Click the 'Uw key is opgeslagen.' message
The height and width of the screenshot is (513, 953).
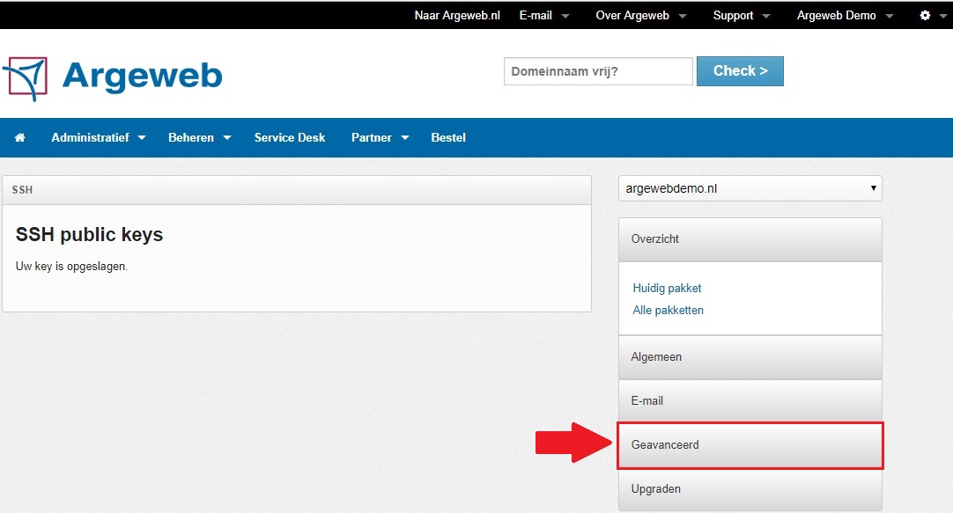[x=71, y=267]
